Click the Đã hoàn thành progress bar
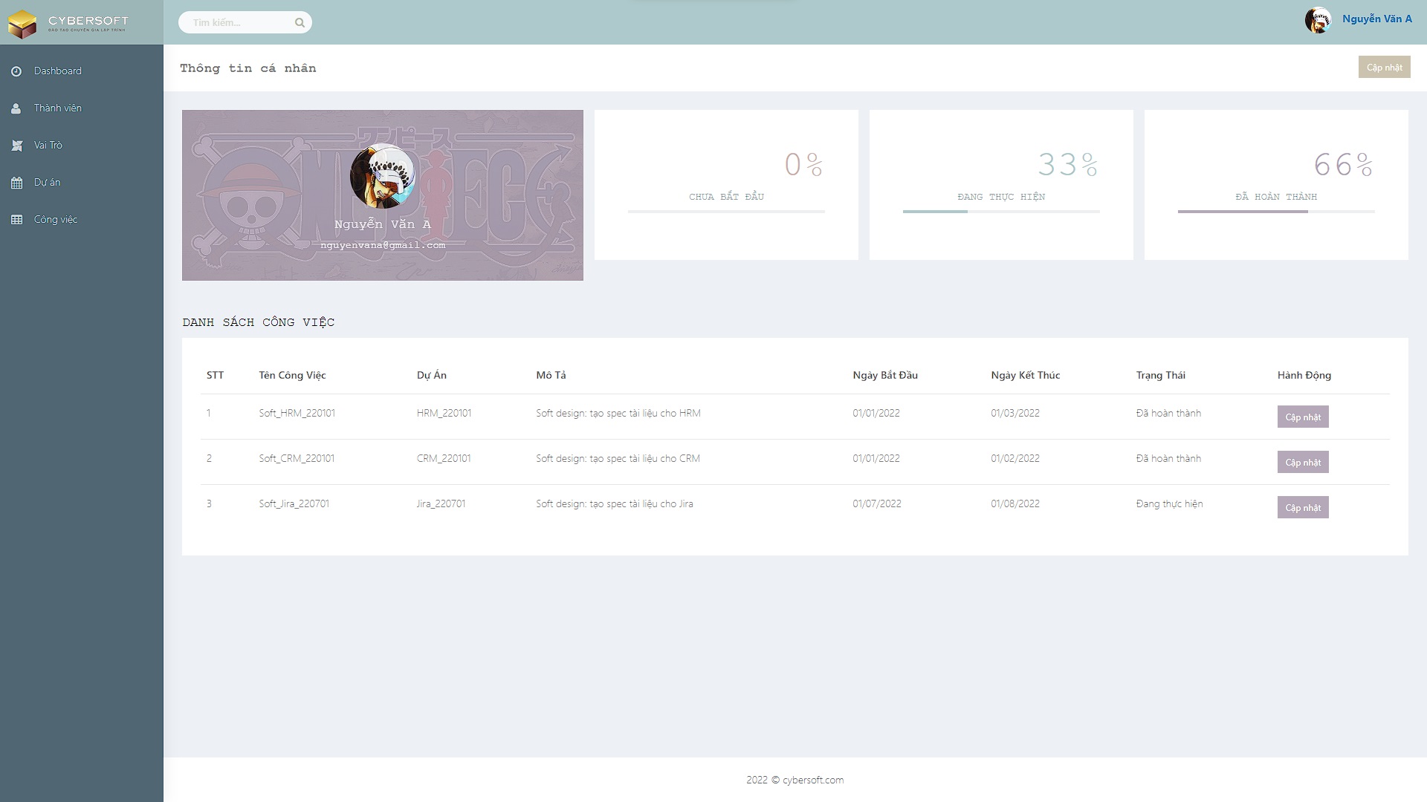Screen dimensions: 1427x802 [1275, 212]
